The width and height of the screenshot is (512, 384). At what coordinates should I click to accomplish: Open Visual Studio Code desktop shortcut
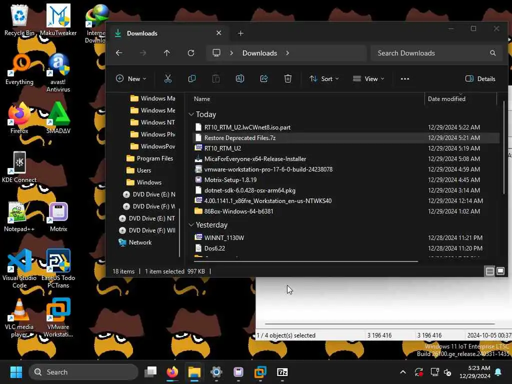pos(19,268)
